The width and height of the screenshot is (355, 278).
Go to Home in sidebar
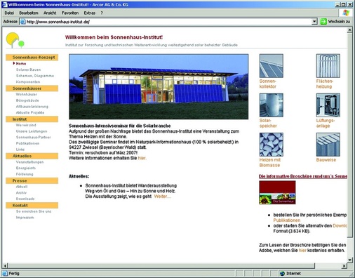(21, 63)
